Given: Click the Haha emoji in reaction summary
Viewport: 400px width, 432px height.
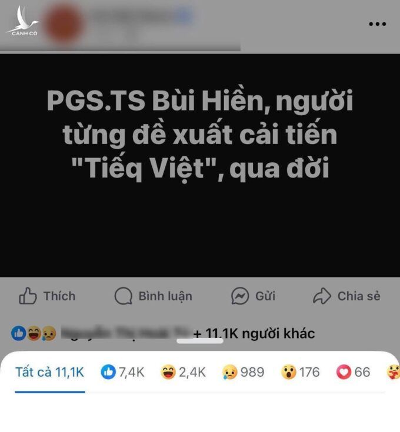Looking at the screenshot, I should coord(34,333).
